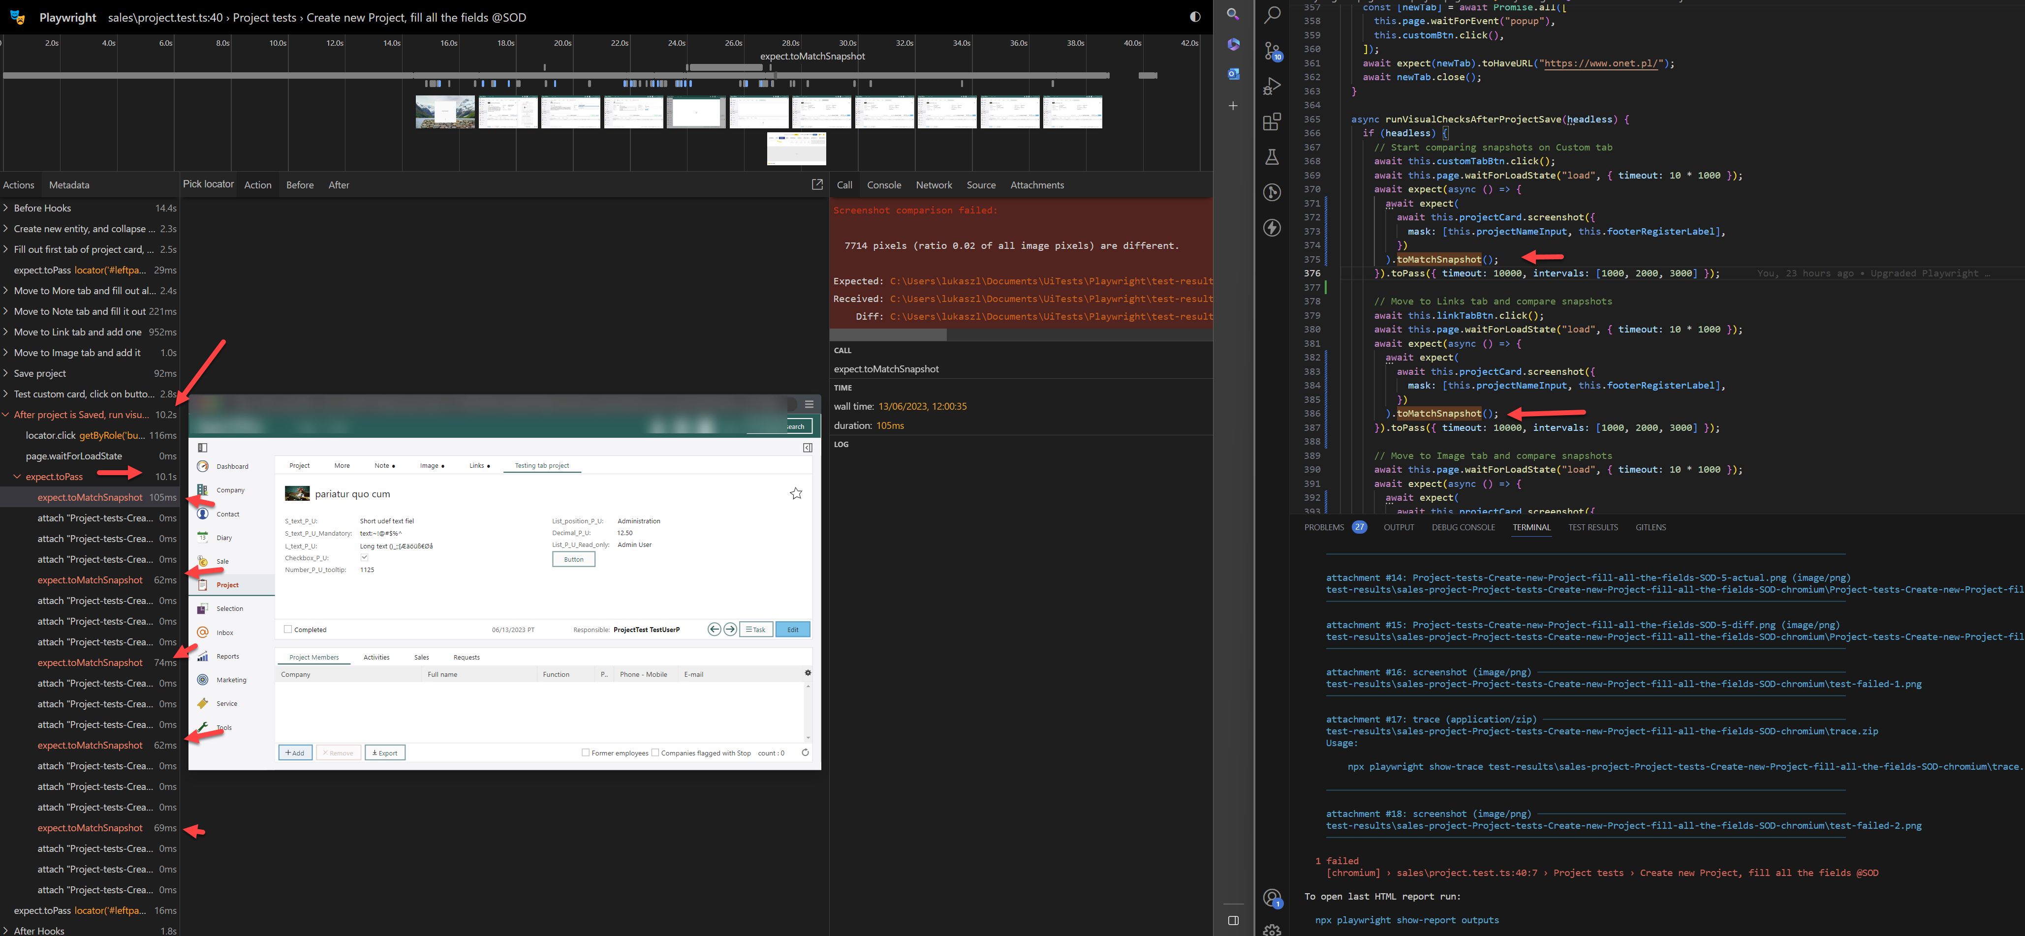Collapse the 'After project is Saved' step

(6, 414)
